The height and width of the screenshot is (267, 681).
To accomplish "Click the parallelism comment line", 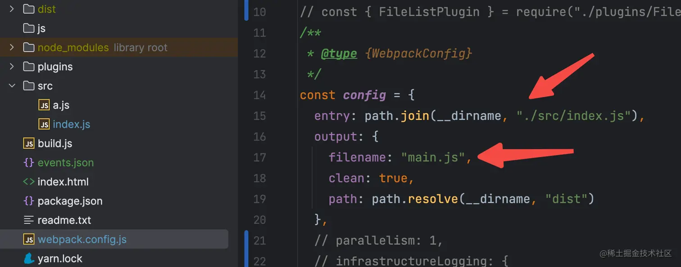I will click(379, 240).
